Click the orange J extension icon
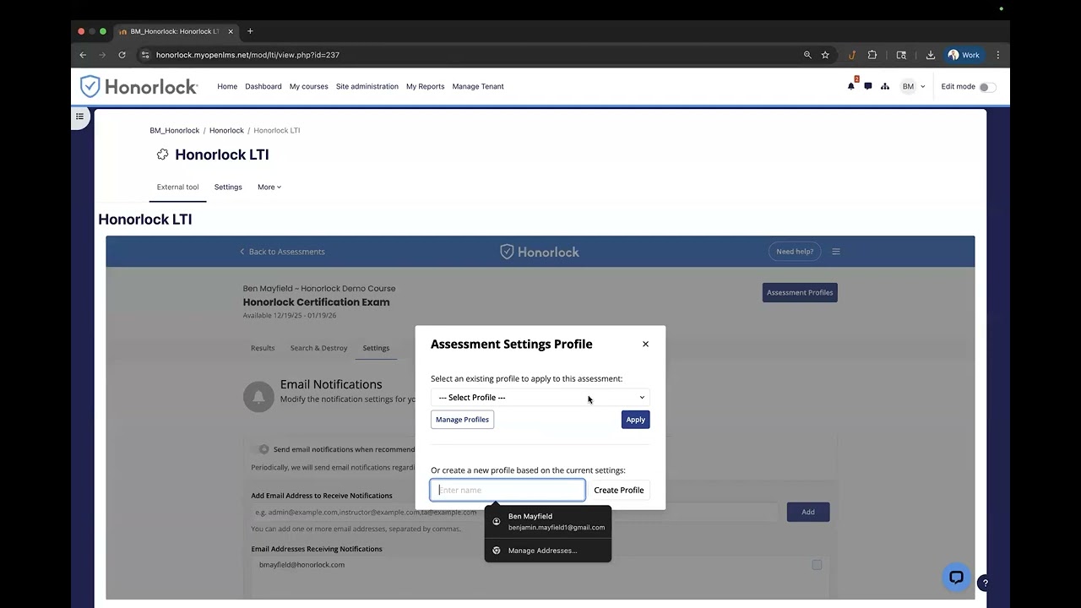1081x608 pixels. [852, 55]
